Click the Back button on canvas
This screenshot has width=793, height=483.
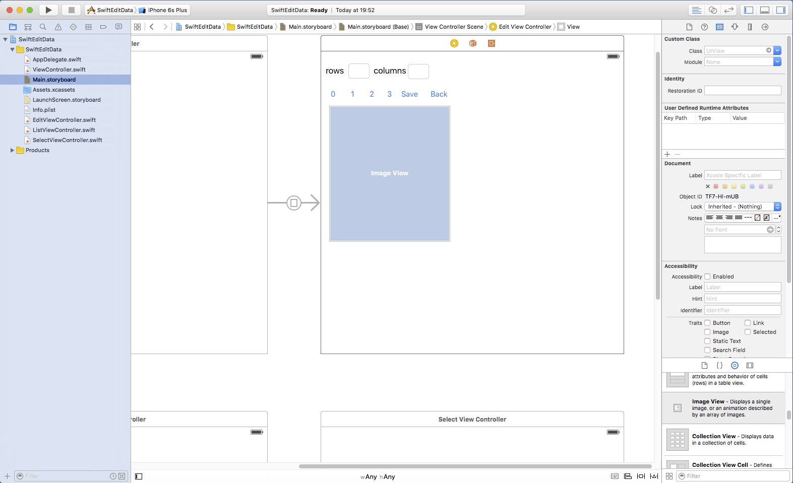[x=439, y=94]
